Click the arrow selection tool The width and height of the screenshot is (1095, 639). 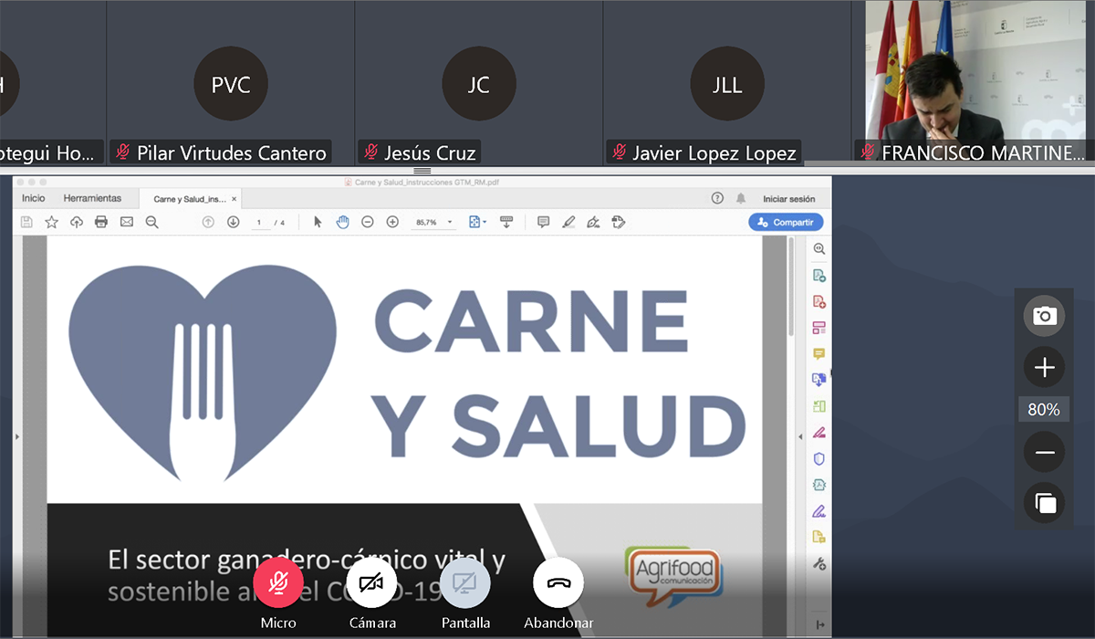(x=318, y=222)
